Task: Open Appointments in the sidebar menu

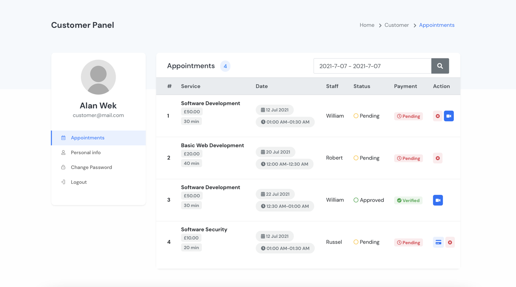Action: click(x=87, y=138)
